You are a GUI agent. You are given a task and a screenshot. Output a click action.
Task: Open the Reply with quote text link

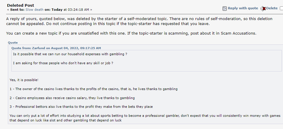243,8
